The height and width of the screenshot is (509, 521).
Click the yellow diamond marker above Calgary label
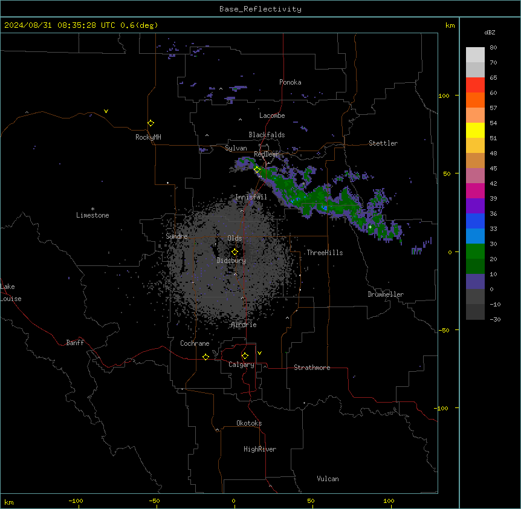pyautogui.click(x=245, y=356)
